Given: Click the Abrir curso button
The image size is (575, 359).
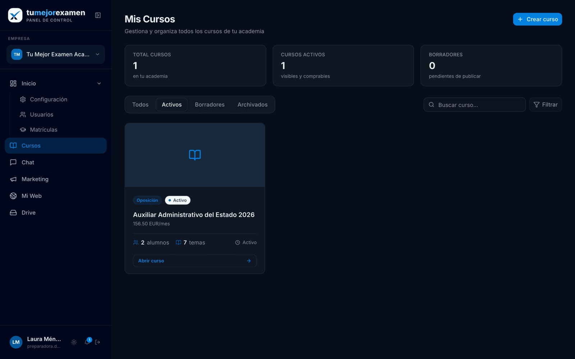Looking at the screenshot, I should point(195,261).
